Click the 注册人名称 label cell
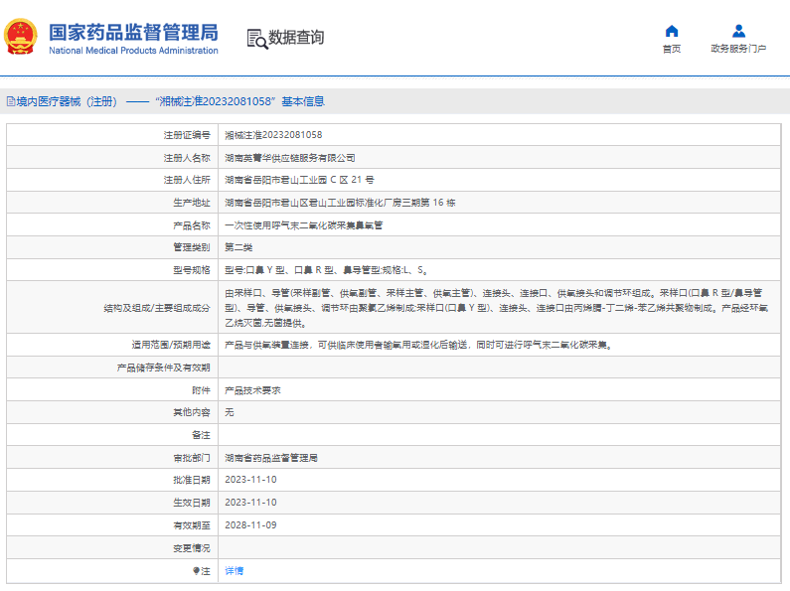This screenshot has width=790, height=591. click(x=112, y=158)
